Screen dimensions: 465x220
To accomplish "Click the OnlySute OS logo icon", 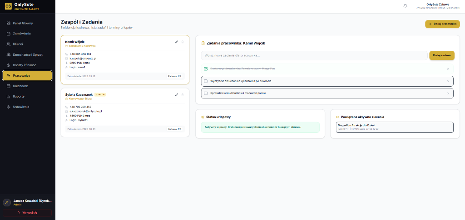I will tap(8, 6).
